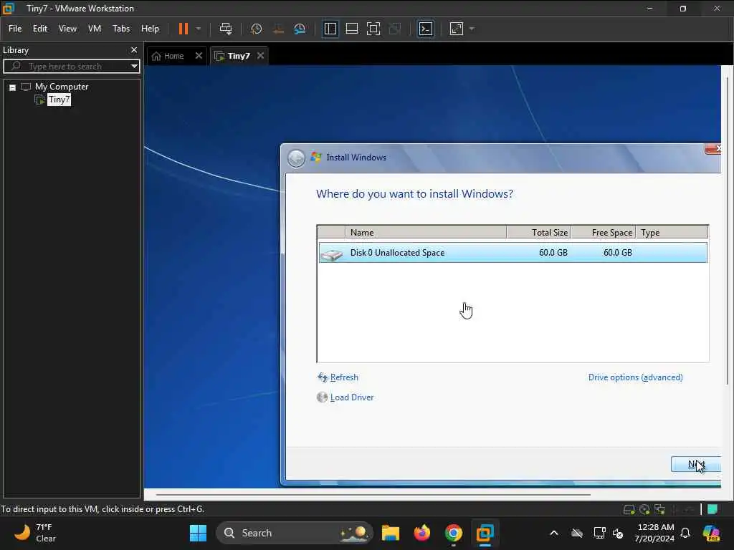Select Disk 0 Unallocated Space row
This screenshot has width=734, height=550.
click(x=513, y=253)
